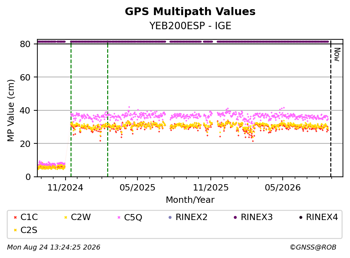Image resolution: width=350 pixels, height=258 pixels.
Task: Click the 80 y-axis value label
Action: click(x=25, y=44)
